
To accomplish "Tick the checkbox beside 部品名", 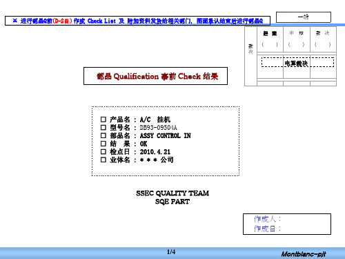I will click(x=103, y=135).
